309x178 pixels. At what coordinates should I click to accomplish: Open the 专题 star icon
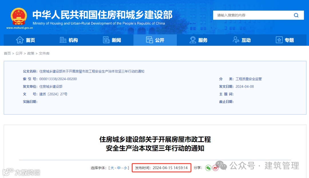(279, 40)
